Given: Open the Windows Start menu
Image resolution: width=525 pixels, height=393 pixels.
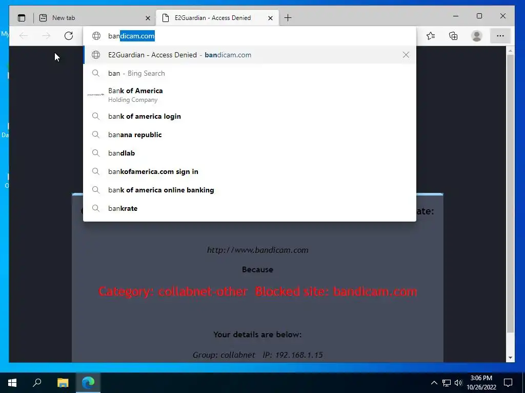Looking at the screenshot, I should [x=12, y=383].
